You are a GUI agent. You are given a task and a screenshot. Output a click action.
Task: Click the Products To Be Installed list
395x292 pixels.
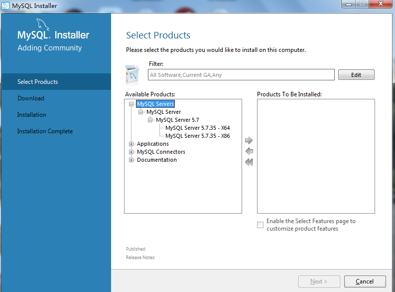click(316, 156)
